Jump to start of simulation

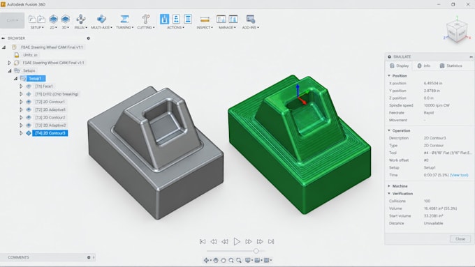[x=203, y=241]
